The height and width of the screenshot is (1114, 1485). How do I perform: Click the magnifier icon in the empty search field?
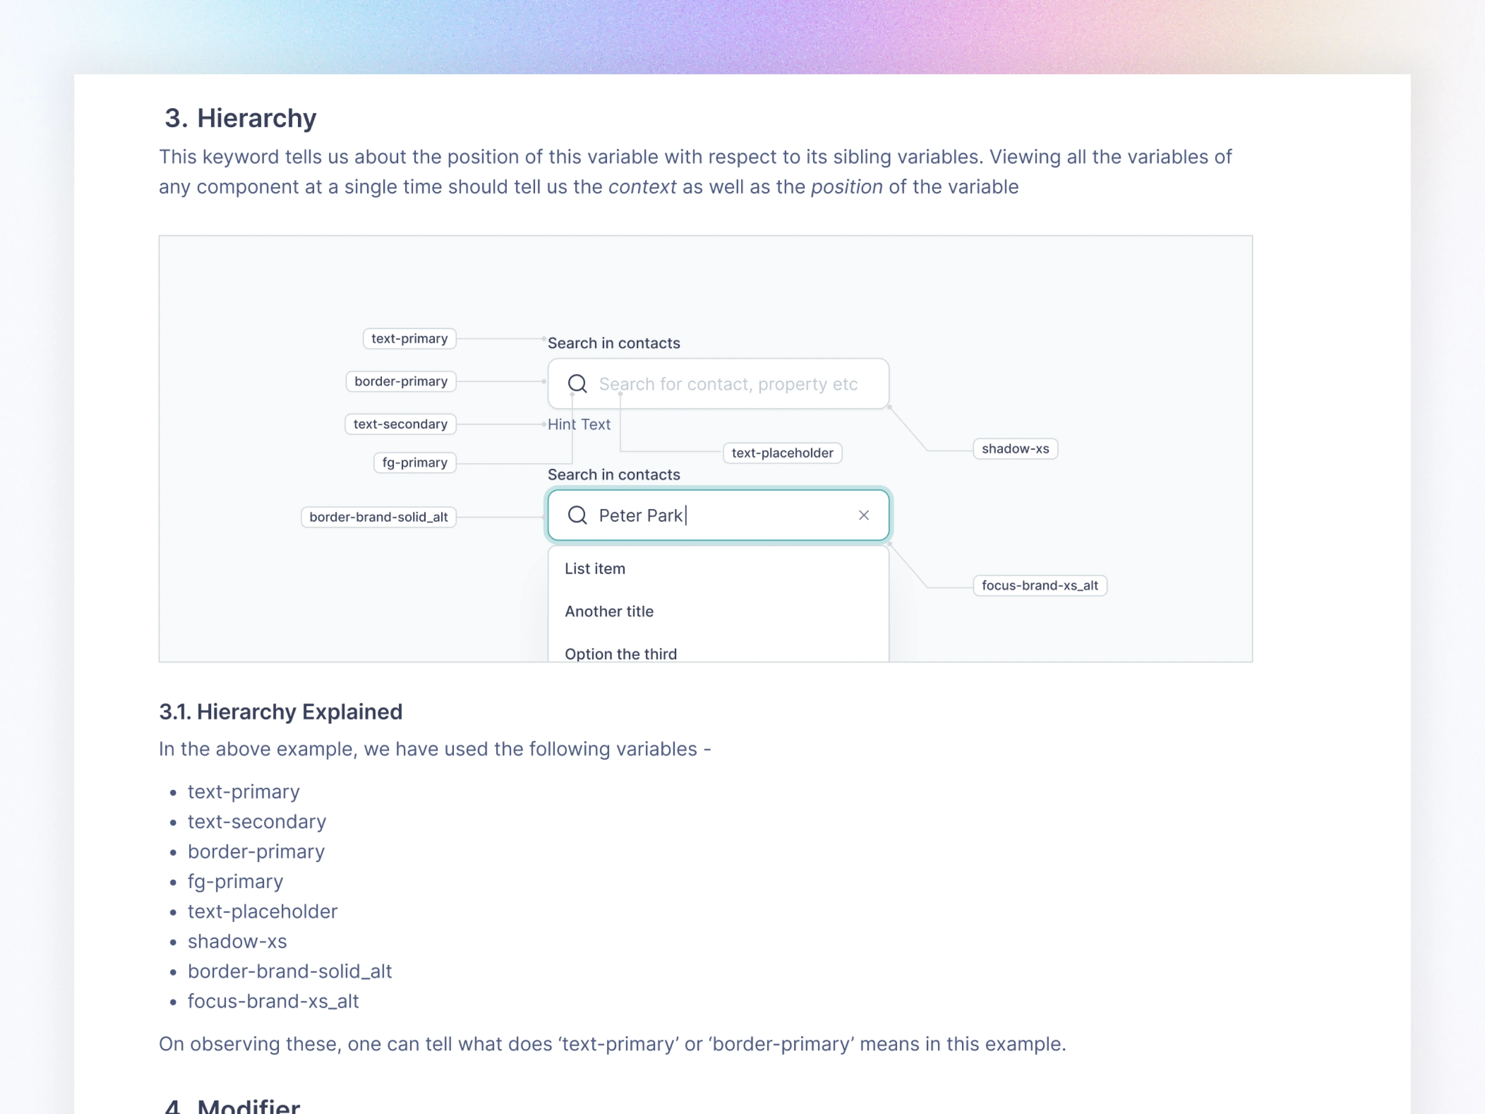pyautogui.click(x=577, y=383)
